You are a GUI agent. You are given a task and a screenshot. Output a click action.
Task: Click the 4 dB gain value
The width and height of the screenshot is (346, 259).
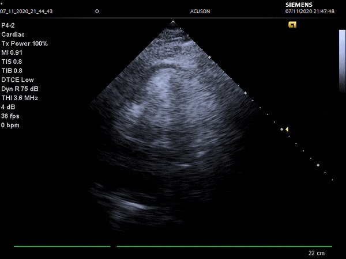click(8, 107)
